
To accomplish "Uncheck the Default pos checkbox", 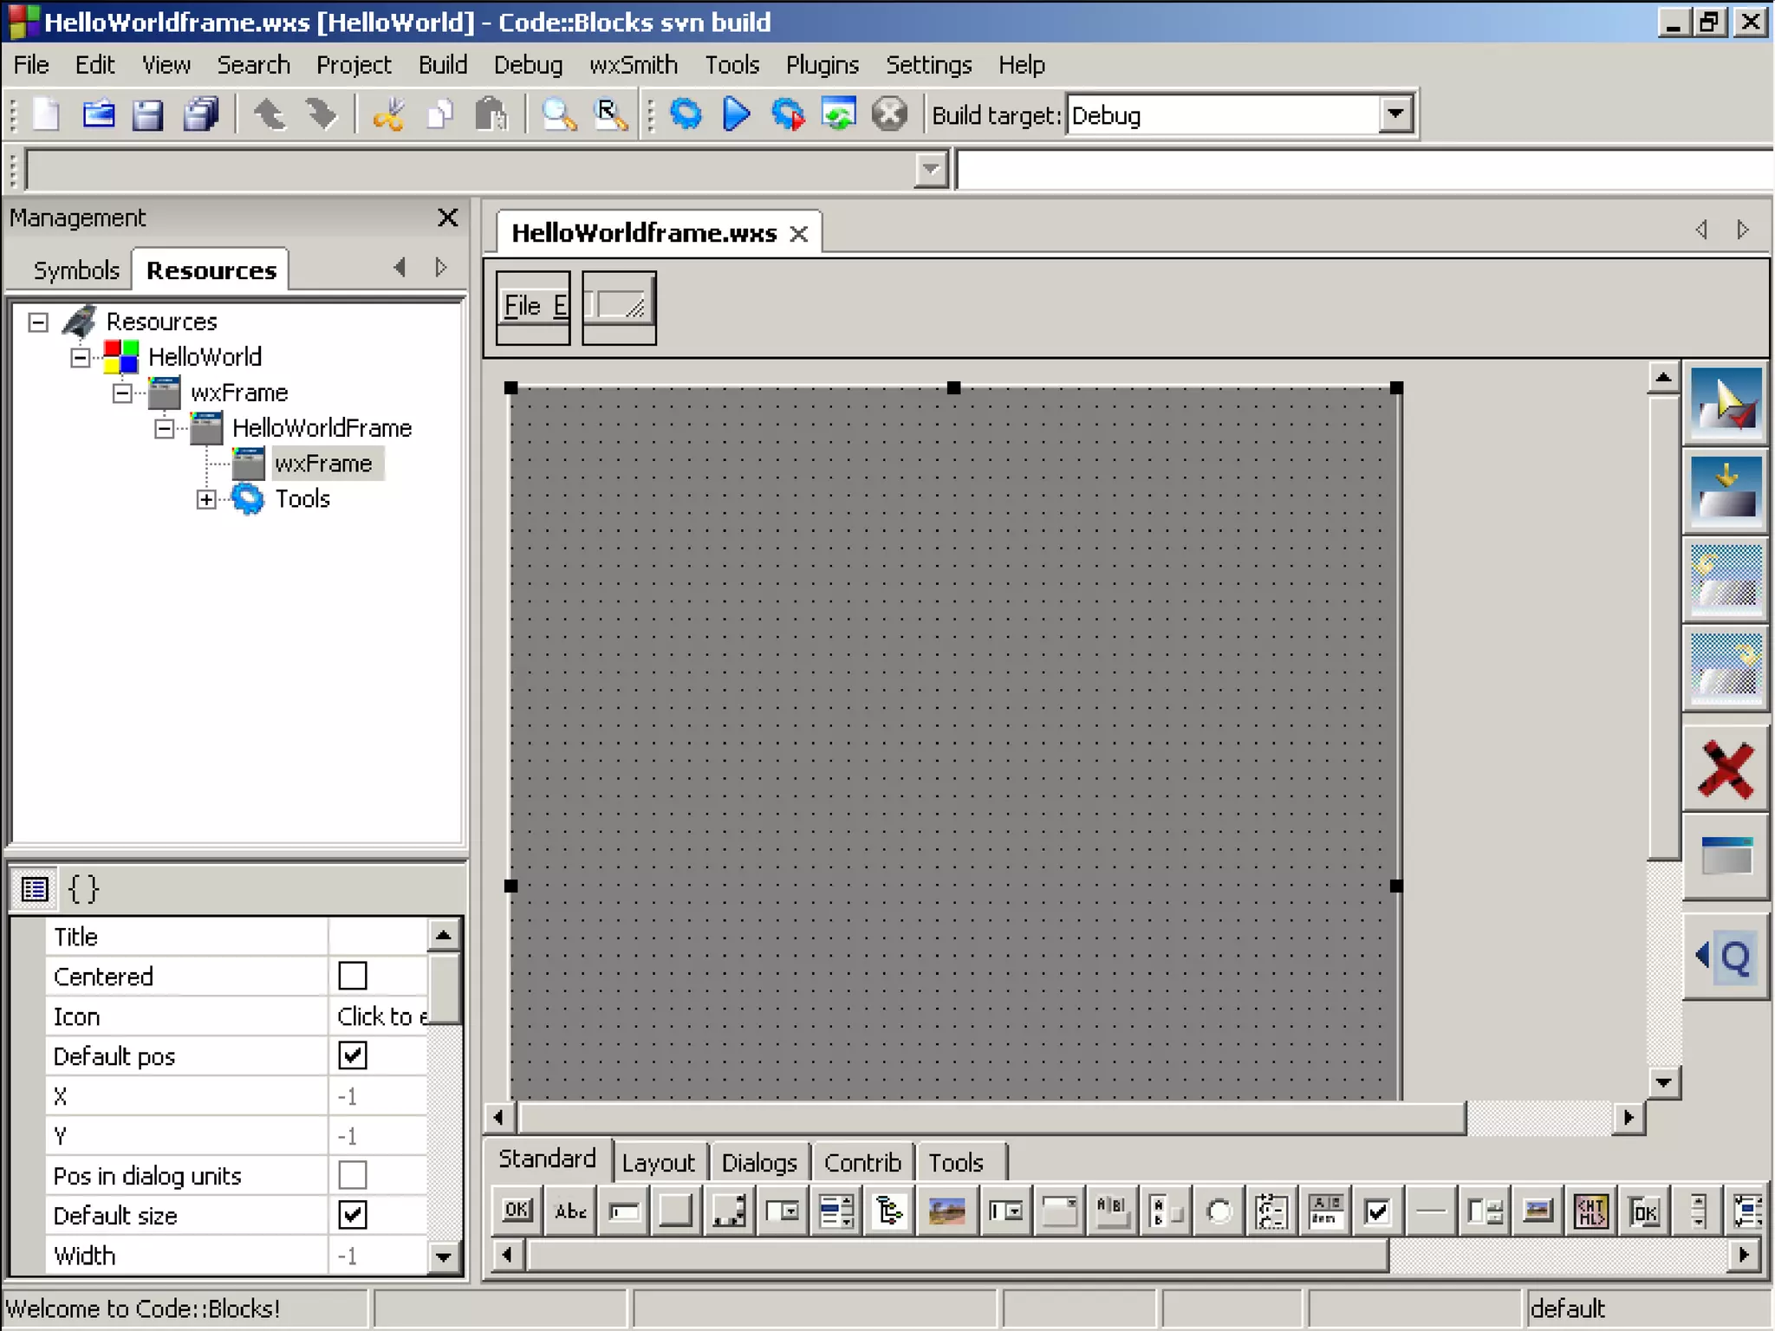I will (353, 1055).
